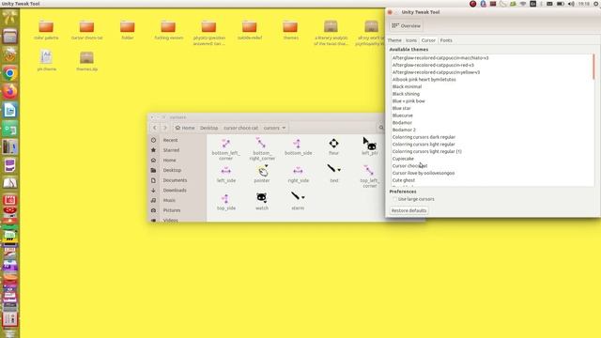Screen dimensions: 601x338
Task: Open LibreOffice Writer from the launcher
Action: pyautogui.click(x=10, y=111)
